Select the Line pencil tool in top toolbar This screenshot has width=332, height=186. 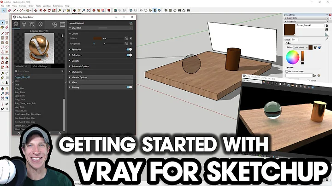point(14,10)
